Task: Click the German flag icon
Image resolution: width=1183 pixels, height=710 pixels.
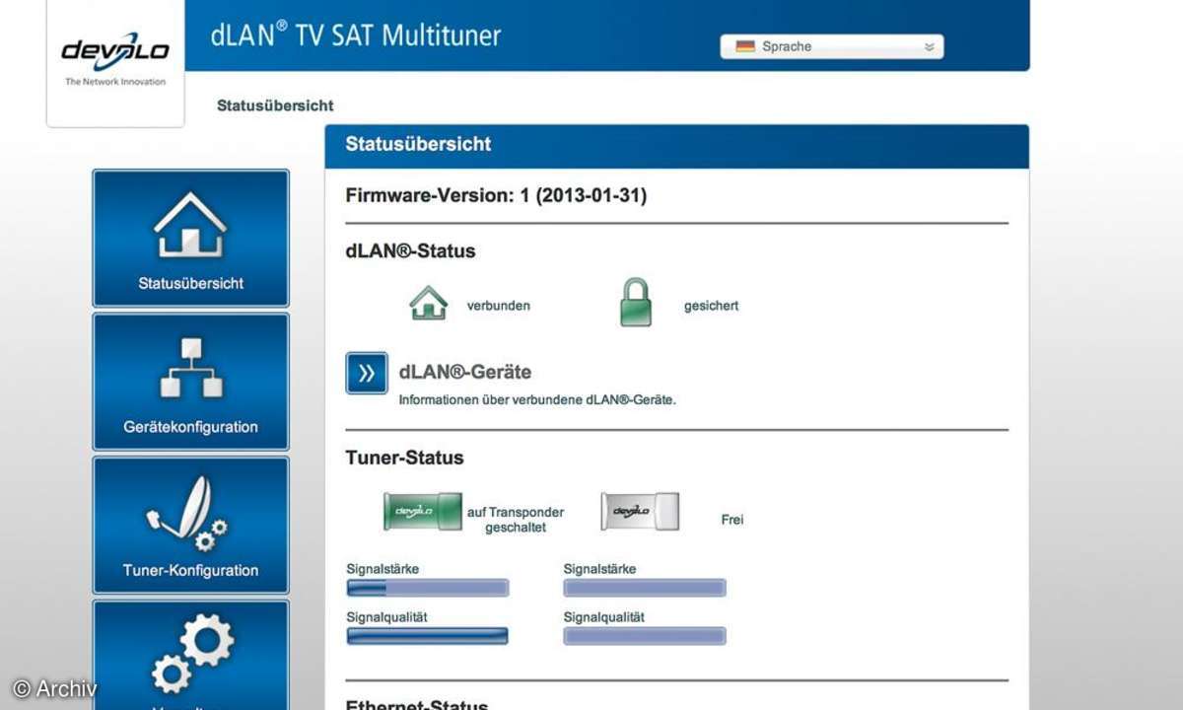Action: coord(745,46)
